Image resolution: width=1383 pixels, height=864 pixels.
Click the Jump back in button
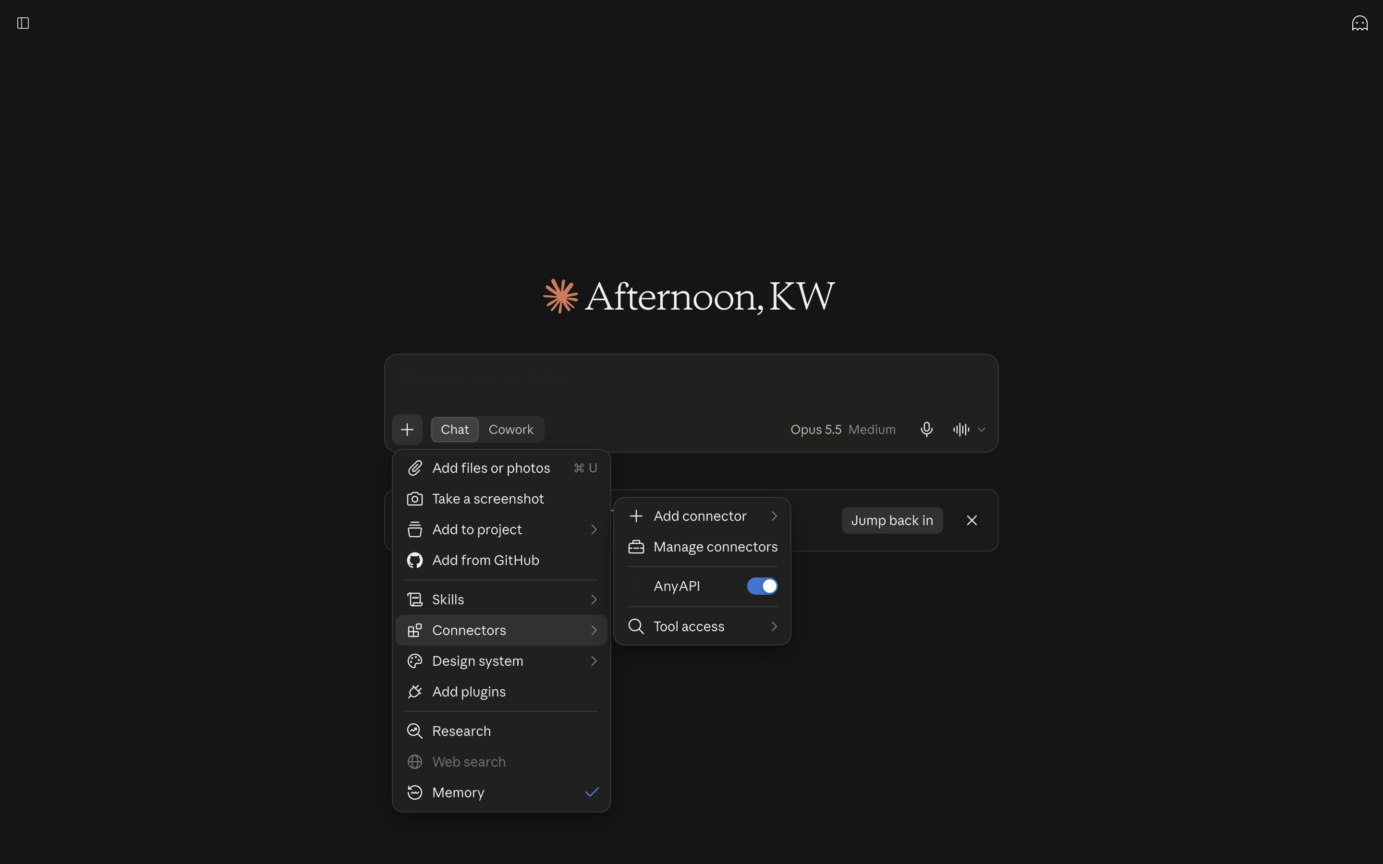892,521
